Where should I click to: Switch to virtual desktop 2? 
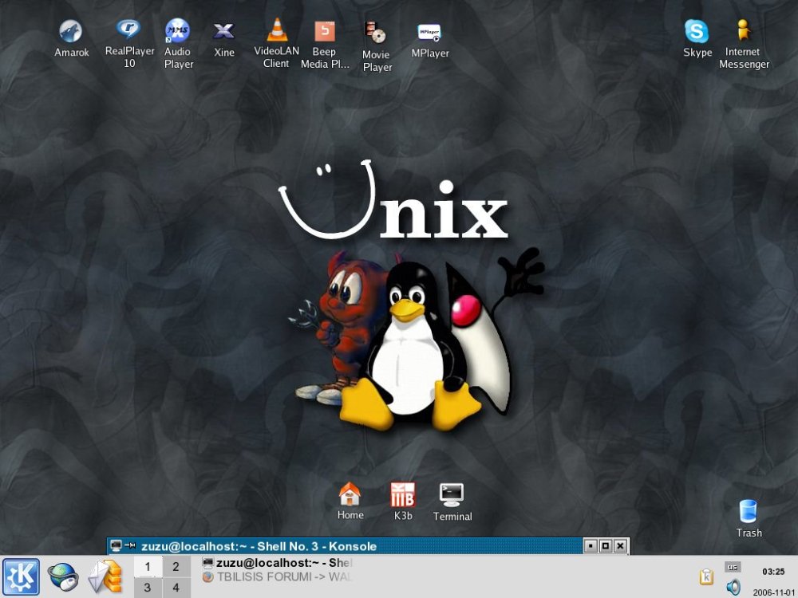(176, 566)
